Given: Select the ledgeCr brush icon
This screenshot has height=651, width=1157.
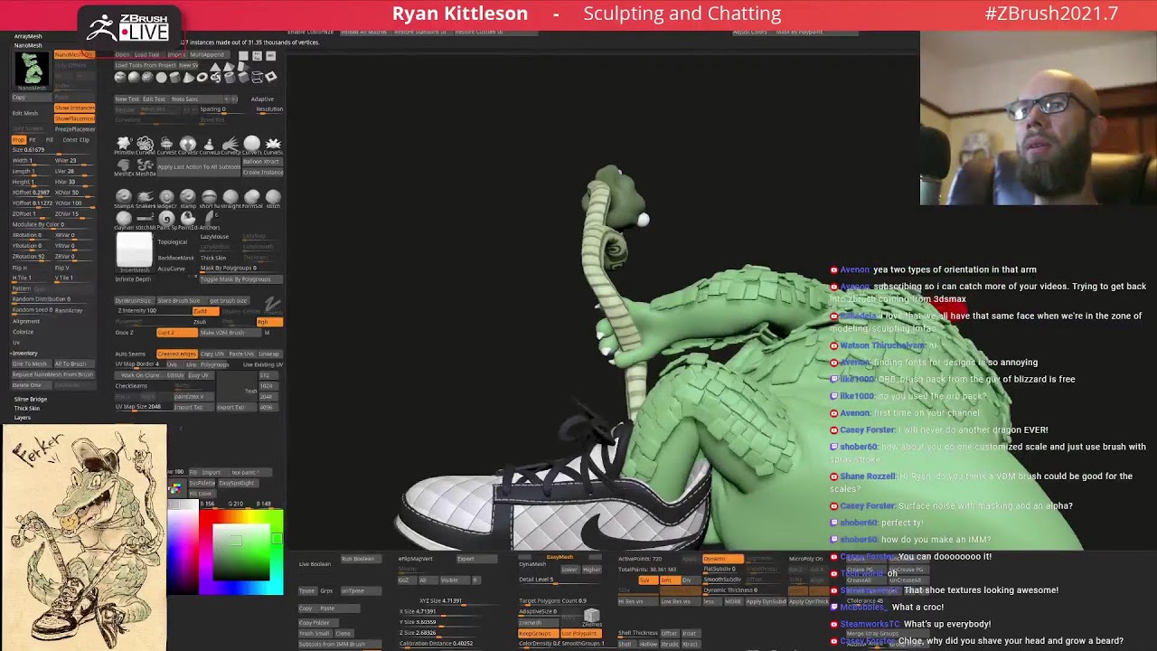Looking at the screenshot, I should point(166,198).
